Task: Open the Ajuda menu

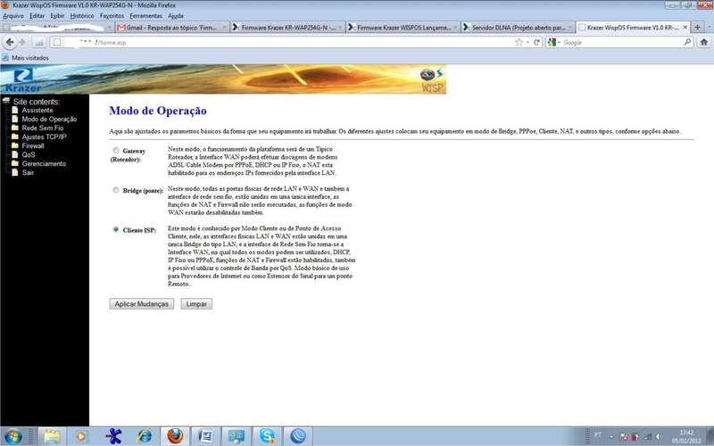Action: [x=175, y=16]
